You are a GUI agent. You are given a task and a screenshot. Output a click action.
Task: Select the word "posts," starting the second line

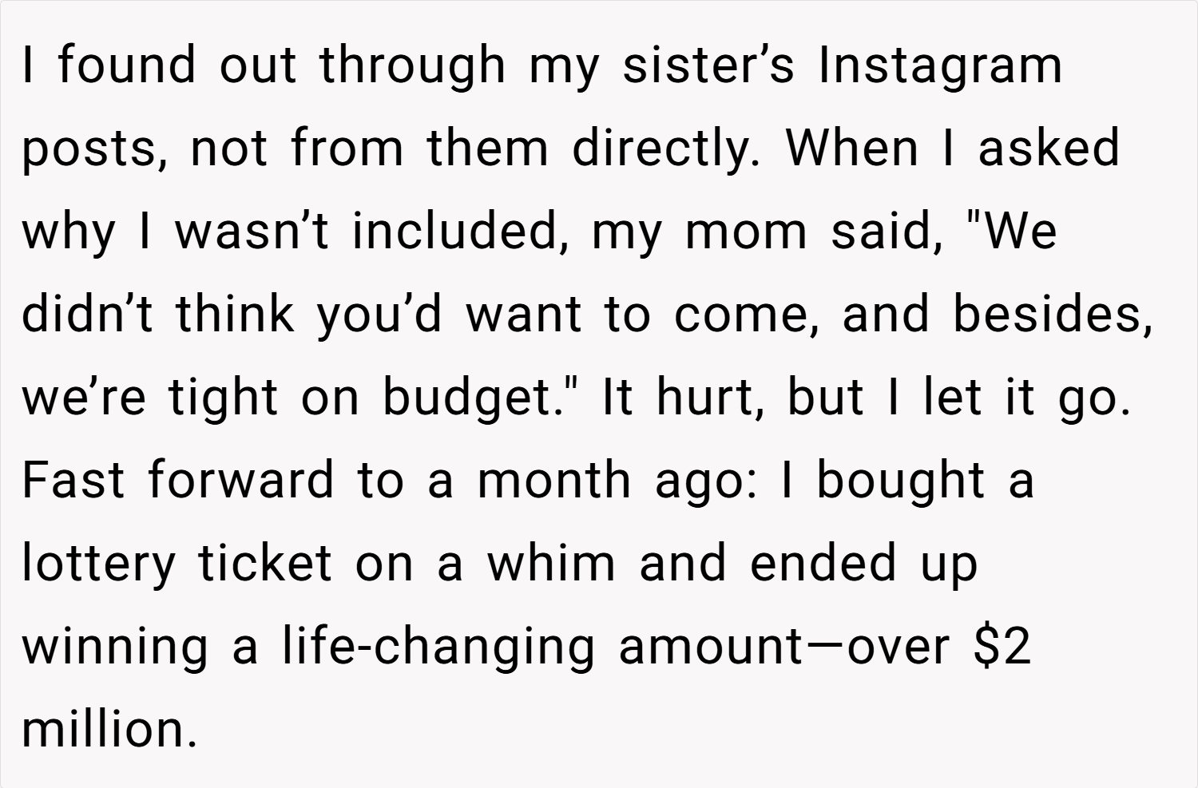coord(94,151)
